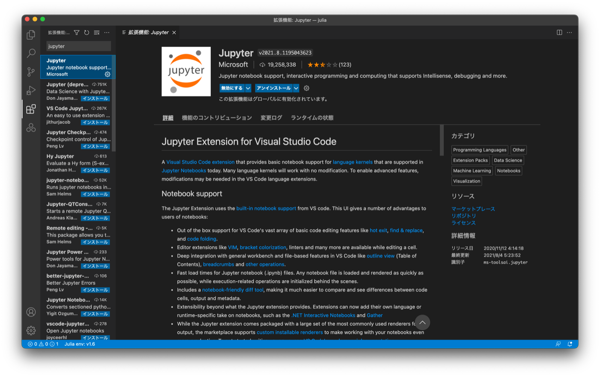
Task: Open the built-in notebook support link
Action: [266, 208]
